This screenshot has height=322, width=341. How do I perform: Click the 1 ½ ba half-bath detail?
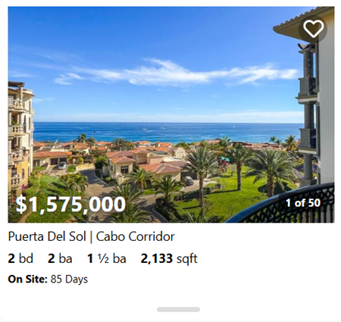(x=107, y=258)
